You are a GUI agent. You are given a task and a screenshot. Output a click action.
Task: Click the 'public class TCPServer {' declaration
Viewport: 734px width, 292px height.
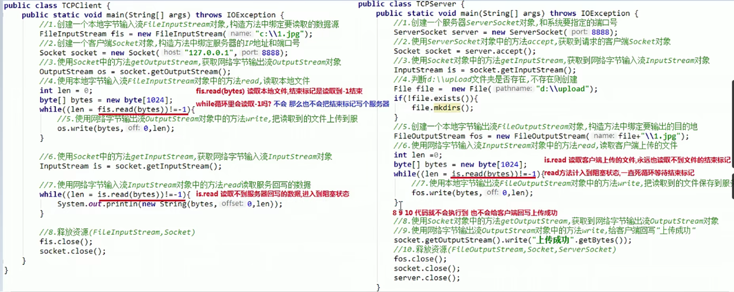tap(411, 4)
